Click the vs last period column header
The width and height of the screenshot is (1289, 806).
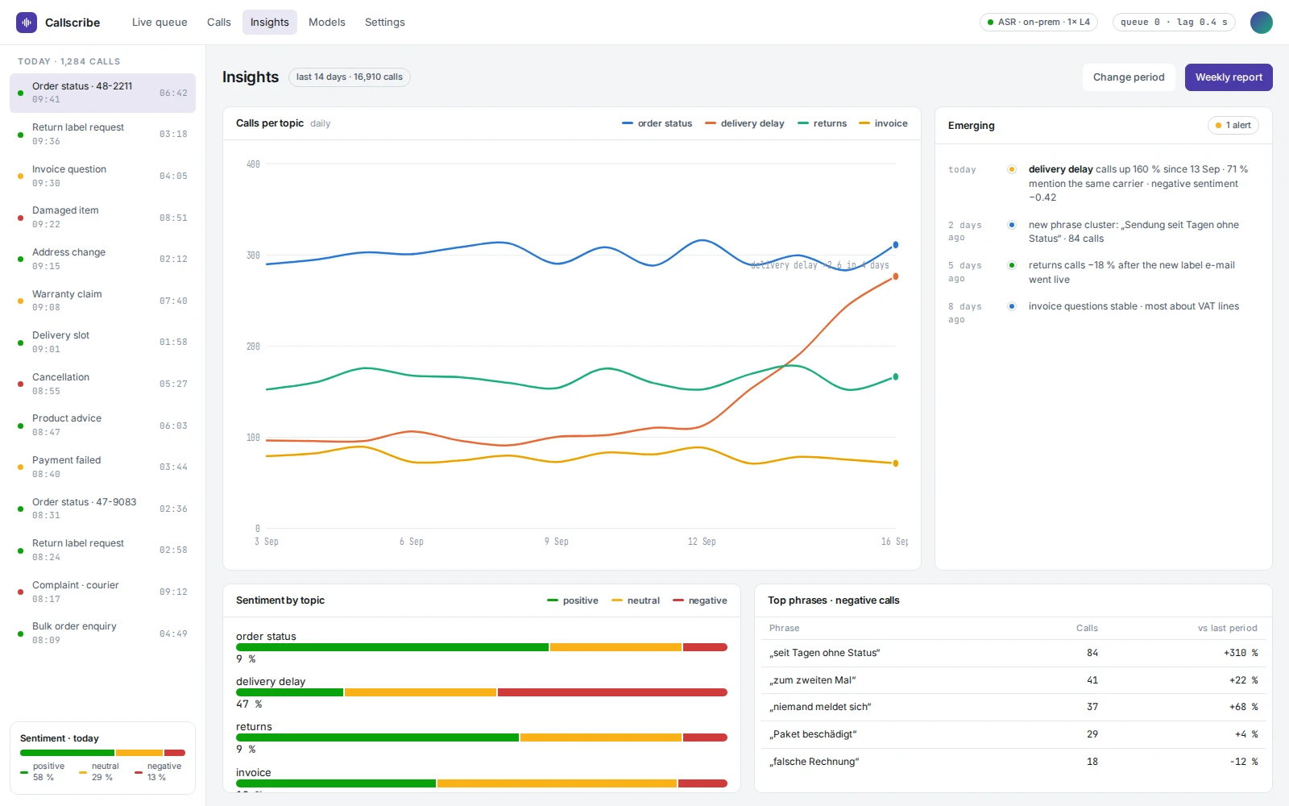1227,628
